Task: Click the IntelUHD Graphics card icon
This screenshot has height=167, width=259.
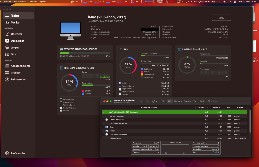Action: (180, 49)
